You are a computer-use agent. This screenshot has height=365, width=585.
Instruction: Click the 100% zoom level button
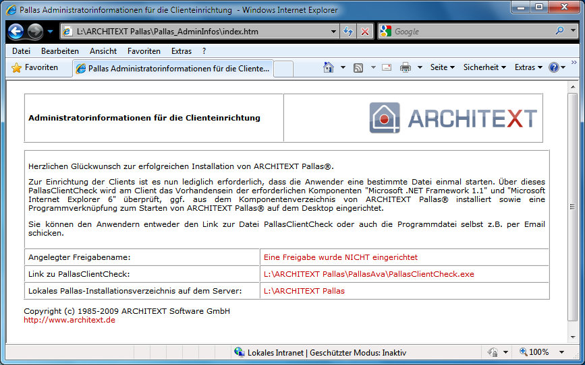534,352
